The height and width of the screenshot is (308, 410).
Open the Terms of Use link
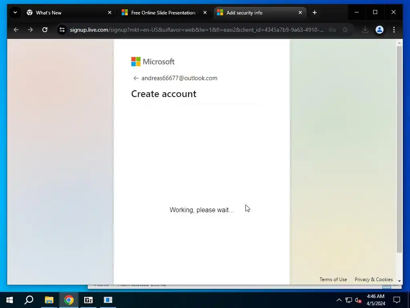(333, 280)
